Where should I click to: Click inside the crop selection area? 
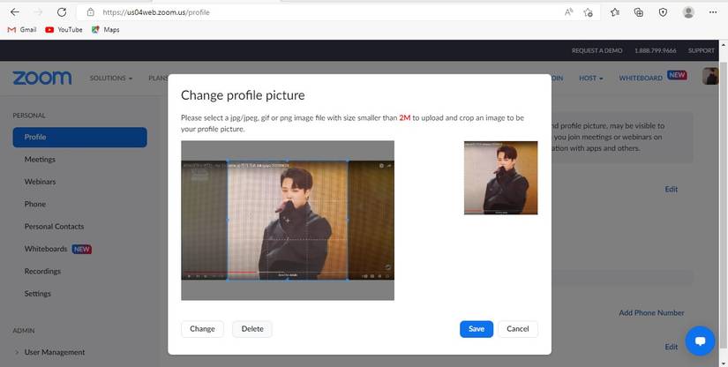tap(288, 221)
